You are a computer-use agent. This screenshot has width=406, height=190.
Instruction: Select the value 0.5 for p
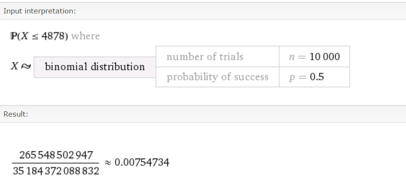pyautogui.click(x=317, y=77)
